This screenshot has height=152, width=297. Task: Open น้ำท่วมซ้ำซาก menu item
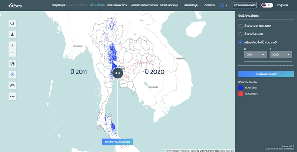[97, 5]
